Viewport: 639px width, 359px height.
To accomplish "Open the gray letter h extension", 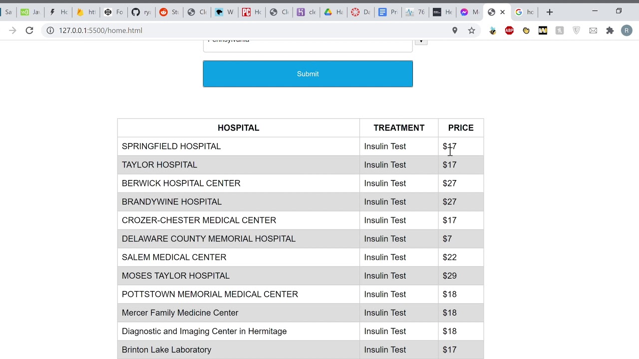I will click(x=560, y=30).
